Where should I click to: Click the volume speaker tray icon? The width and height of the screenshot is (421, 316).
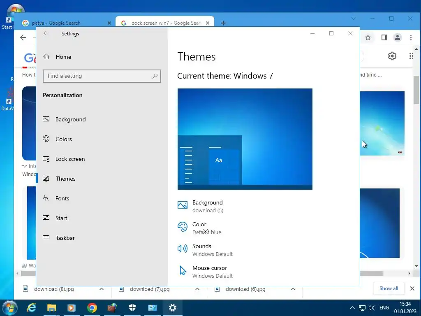coord(372,308)
